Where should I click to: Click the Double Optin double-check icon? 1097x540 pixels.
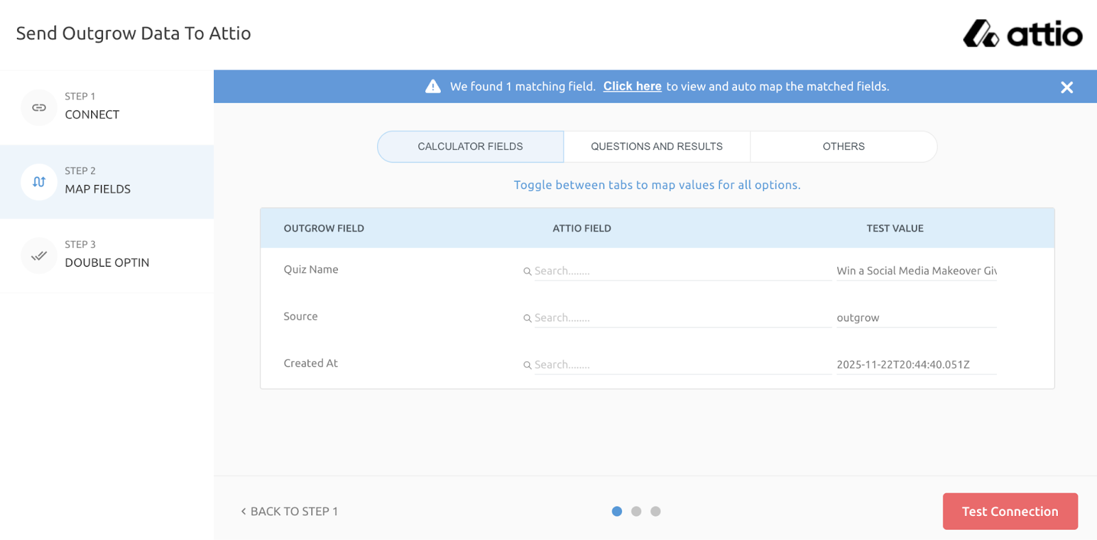coord(39,256)
